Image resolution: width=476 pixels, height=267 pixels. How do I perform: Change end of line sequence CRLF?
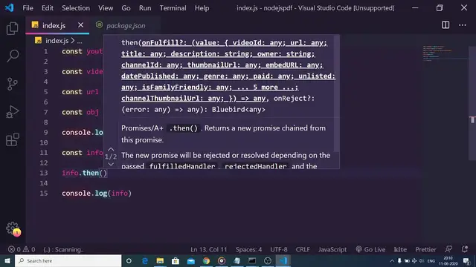point(303,249)
